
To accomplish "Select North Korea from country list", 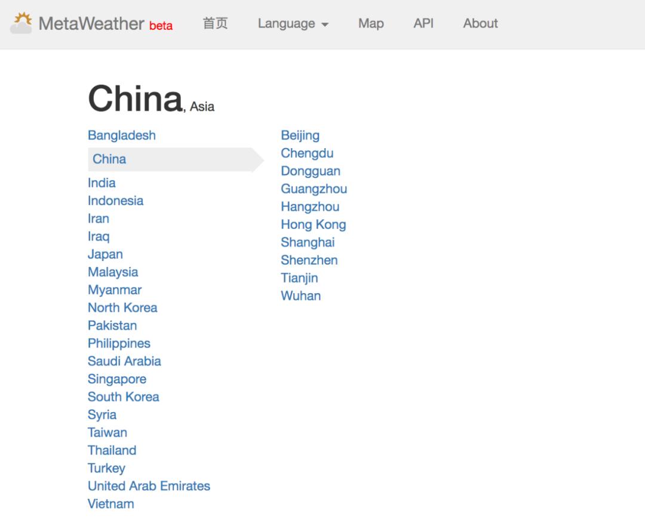I will click(x=122, y=308).
